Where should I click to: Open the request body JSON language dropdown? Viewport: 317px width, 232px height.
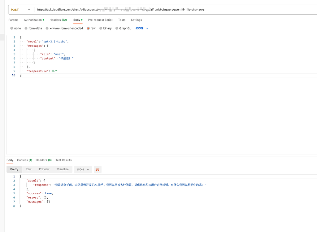[142, 28]
